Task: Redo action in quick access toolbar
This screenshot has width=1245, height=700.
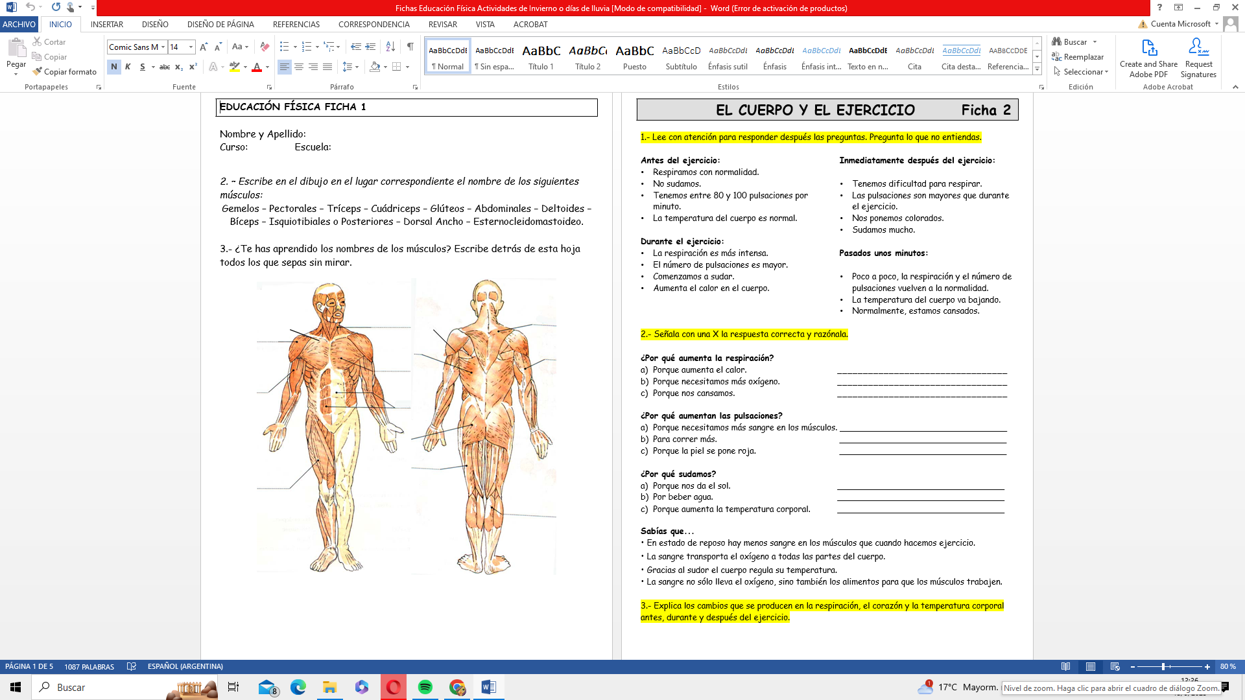Action: click(56, 7)
